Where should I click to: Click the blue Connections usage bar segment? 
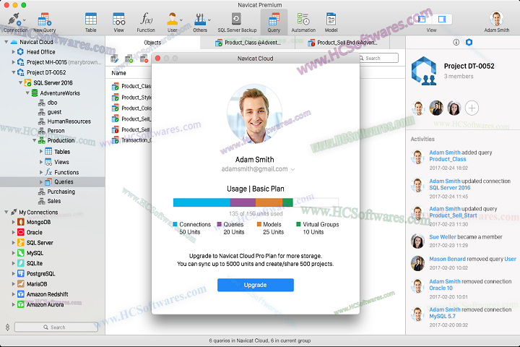point(201,202)
